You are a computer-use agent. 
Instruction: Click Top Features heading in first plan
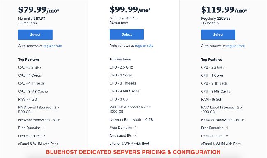coord(29,60)
